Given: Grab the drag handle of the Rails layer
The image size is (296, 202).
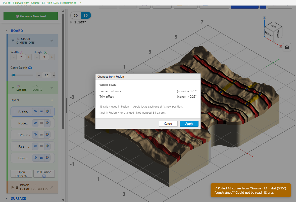Looking at the screenshot, I should coord(15,146).
